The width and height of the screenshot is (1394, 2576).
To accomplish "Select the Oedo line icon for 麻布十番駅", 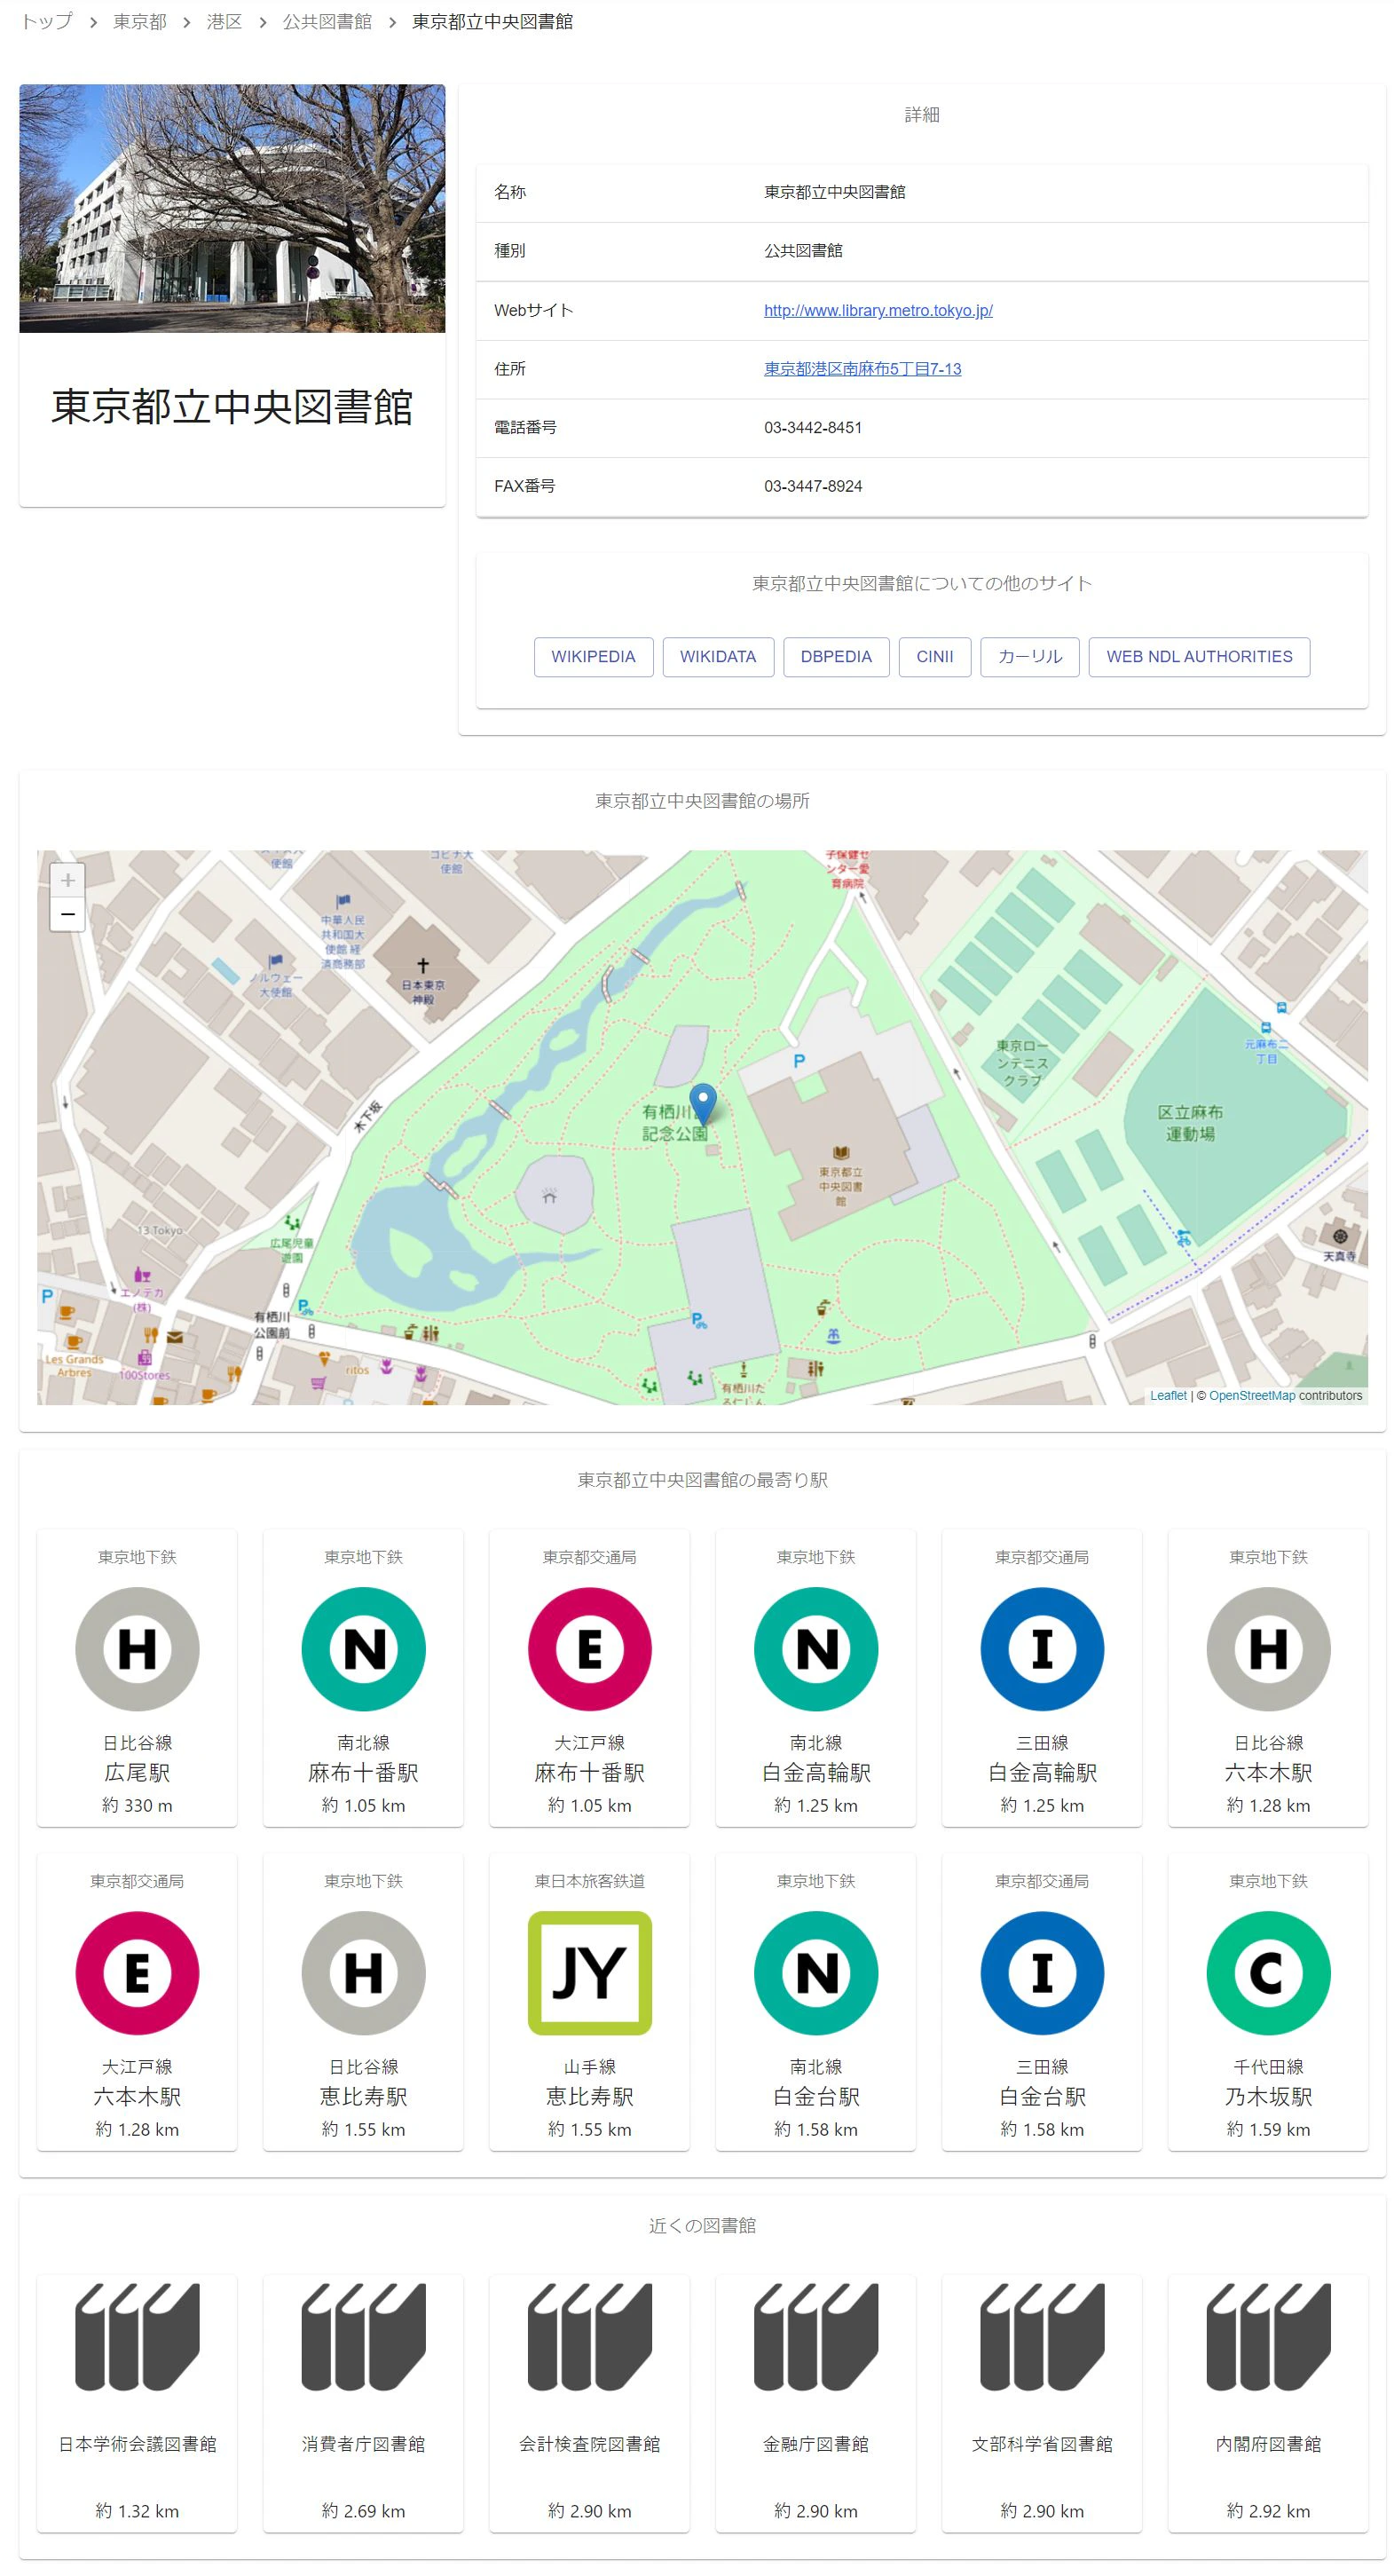I will pyautogui.click(x=589, y=1649).
